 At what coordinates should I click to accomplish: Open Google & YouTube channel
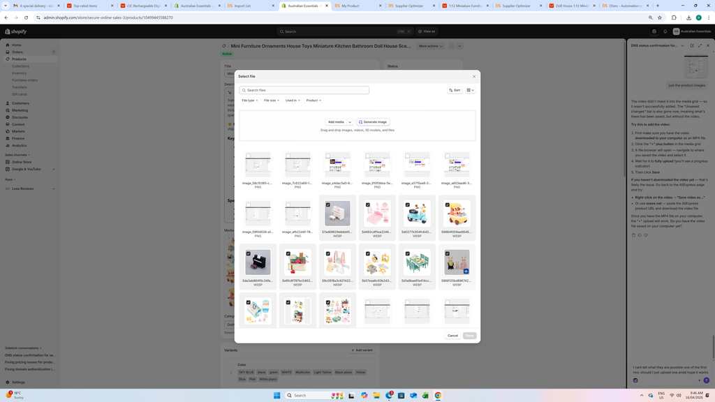pyautogui.click(x=26, y=169)
